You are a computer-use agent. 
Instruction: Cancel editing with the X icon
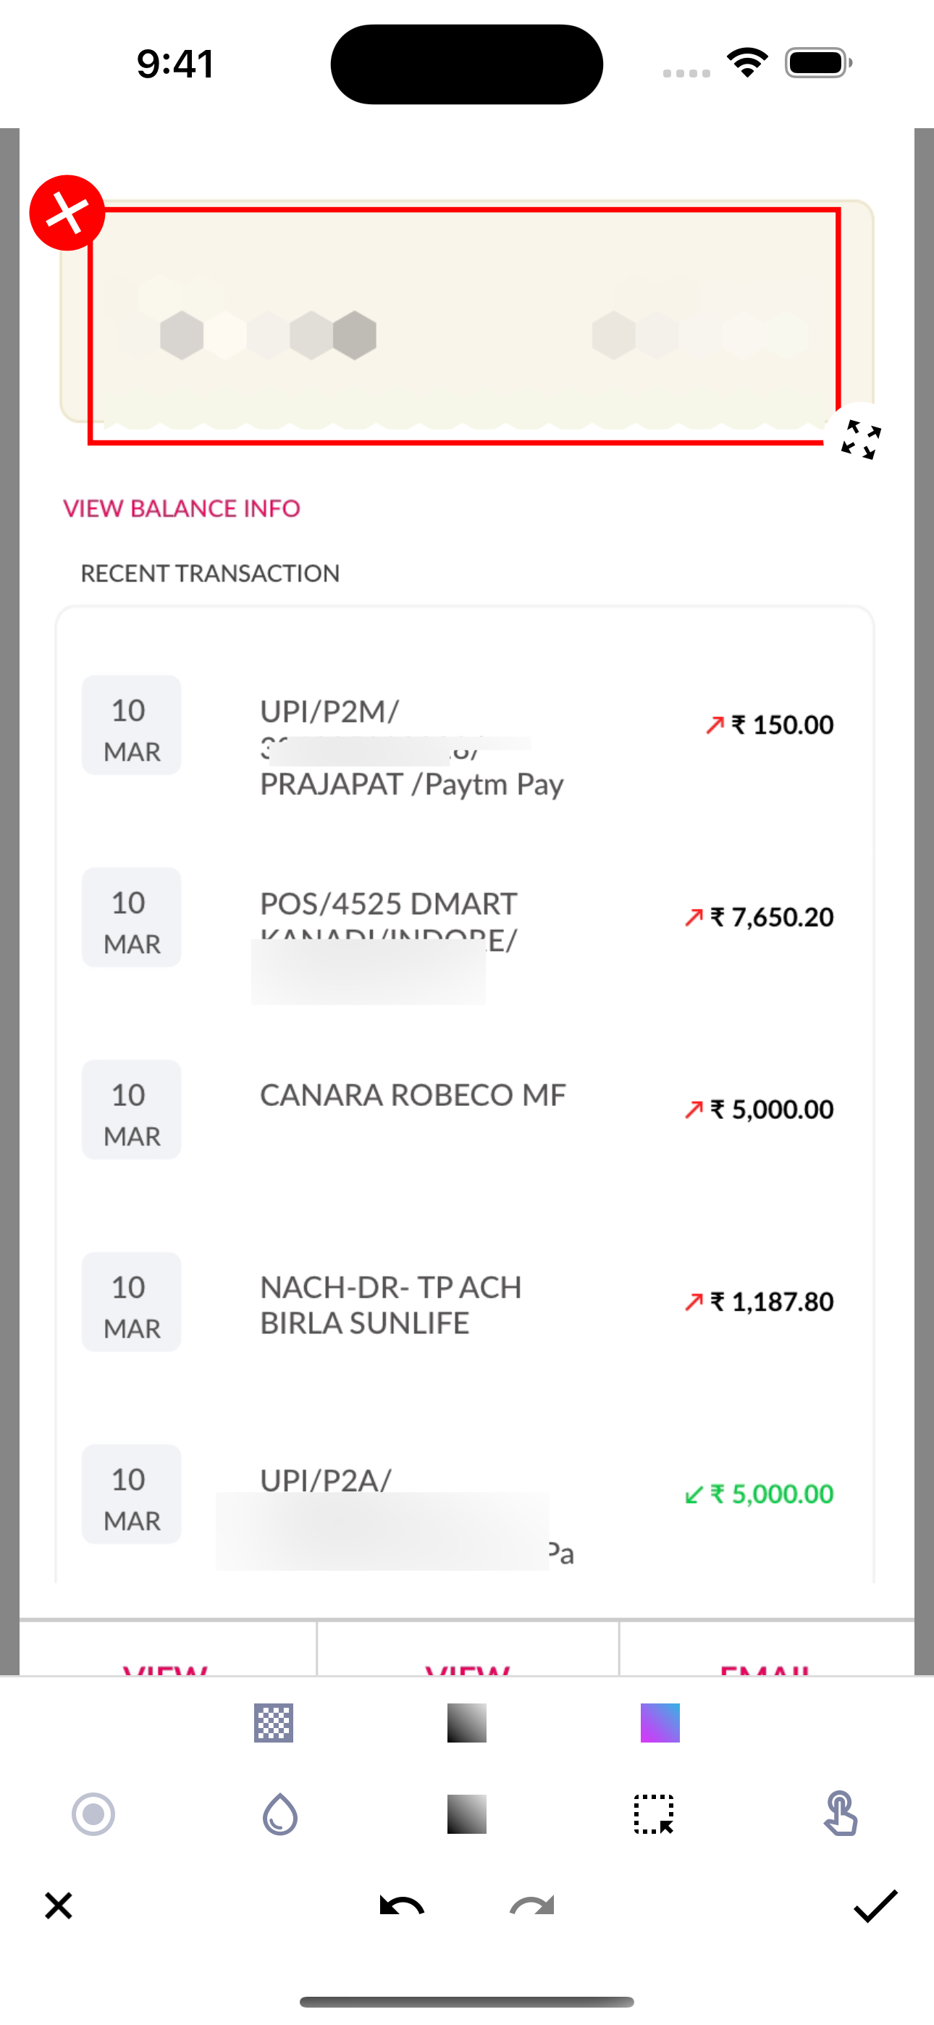click(59, 1906)
